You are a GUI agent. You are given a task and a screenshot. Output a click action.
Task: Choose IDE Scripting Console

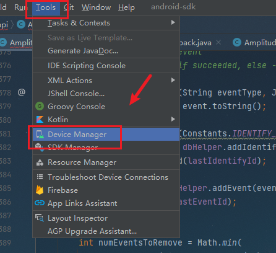tap(87, 66)
